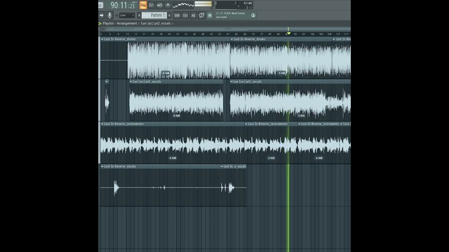449x252 pixels.
Task: Open Lost In Reverie_vocals clip menu
Action: point(102,166)
